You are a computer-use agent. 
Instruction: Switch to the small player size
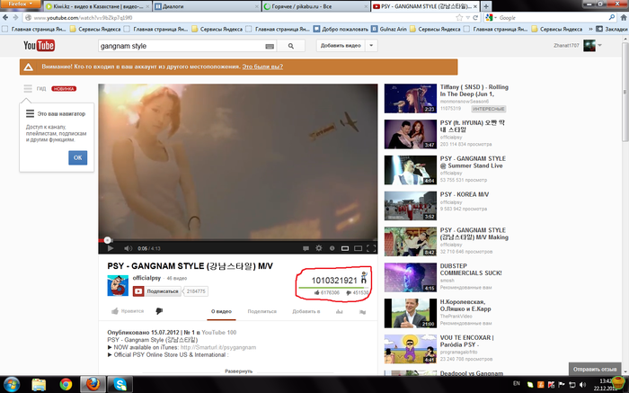(345, 248)
